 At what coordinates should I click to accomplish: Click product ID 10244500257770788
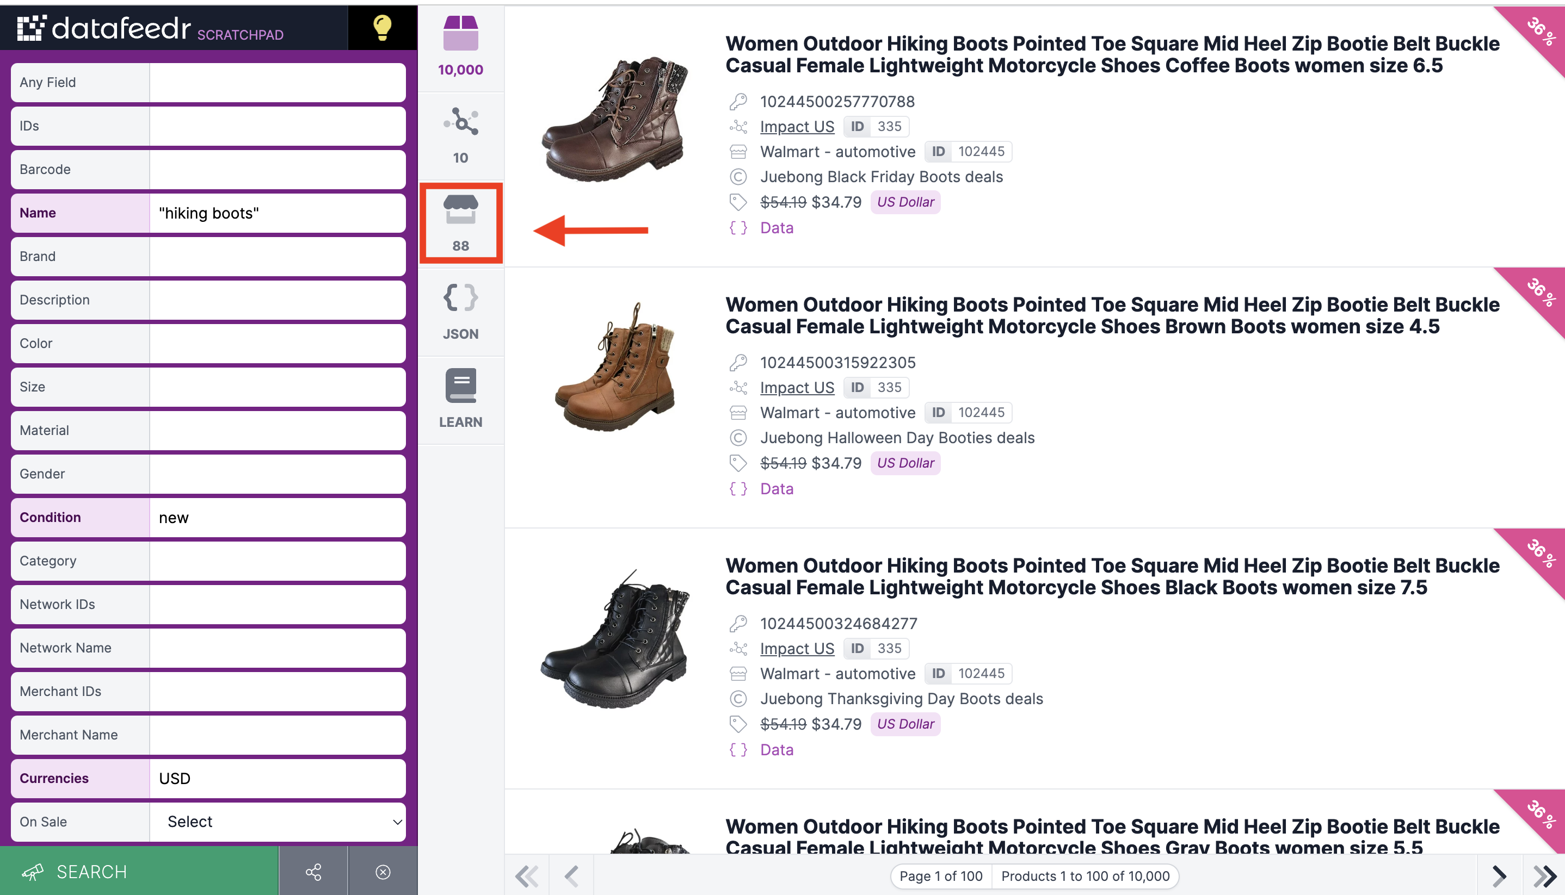pos(837,102)
